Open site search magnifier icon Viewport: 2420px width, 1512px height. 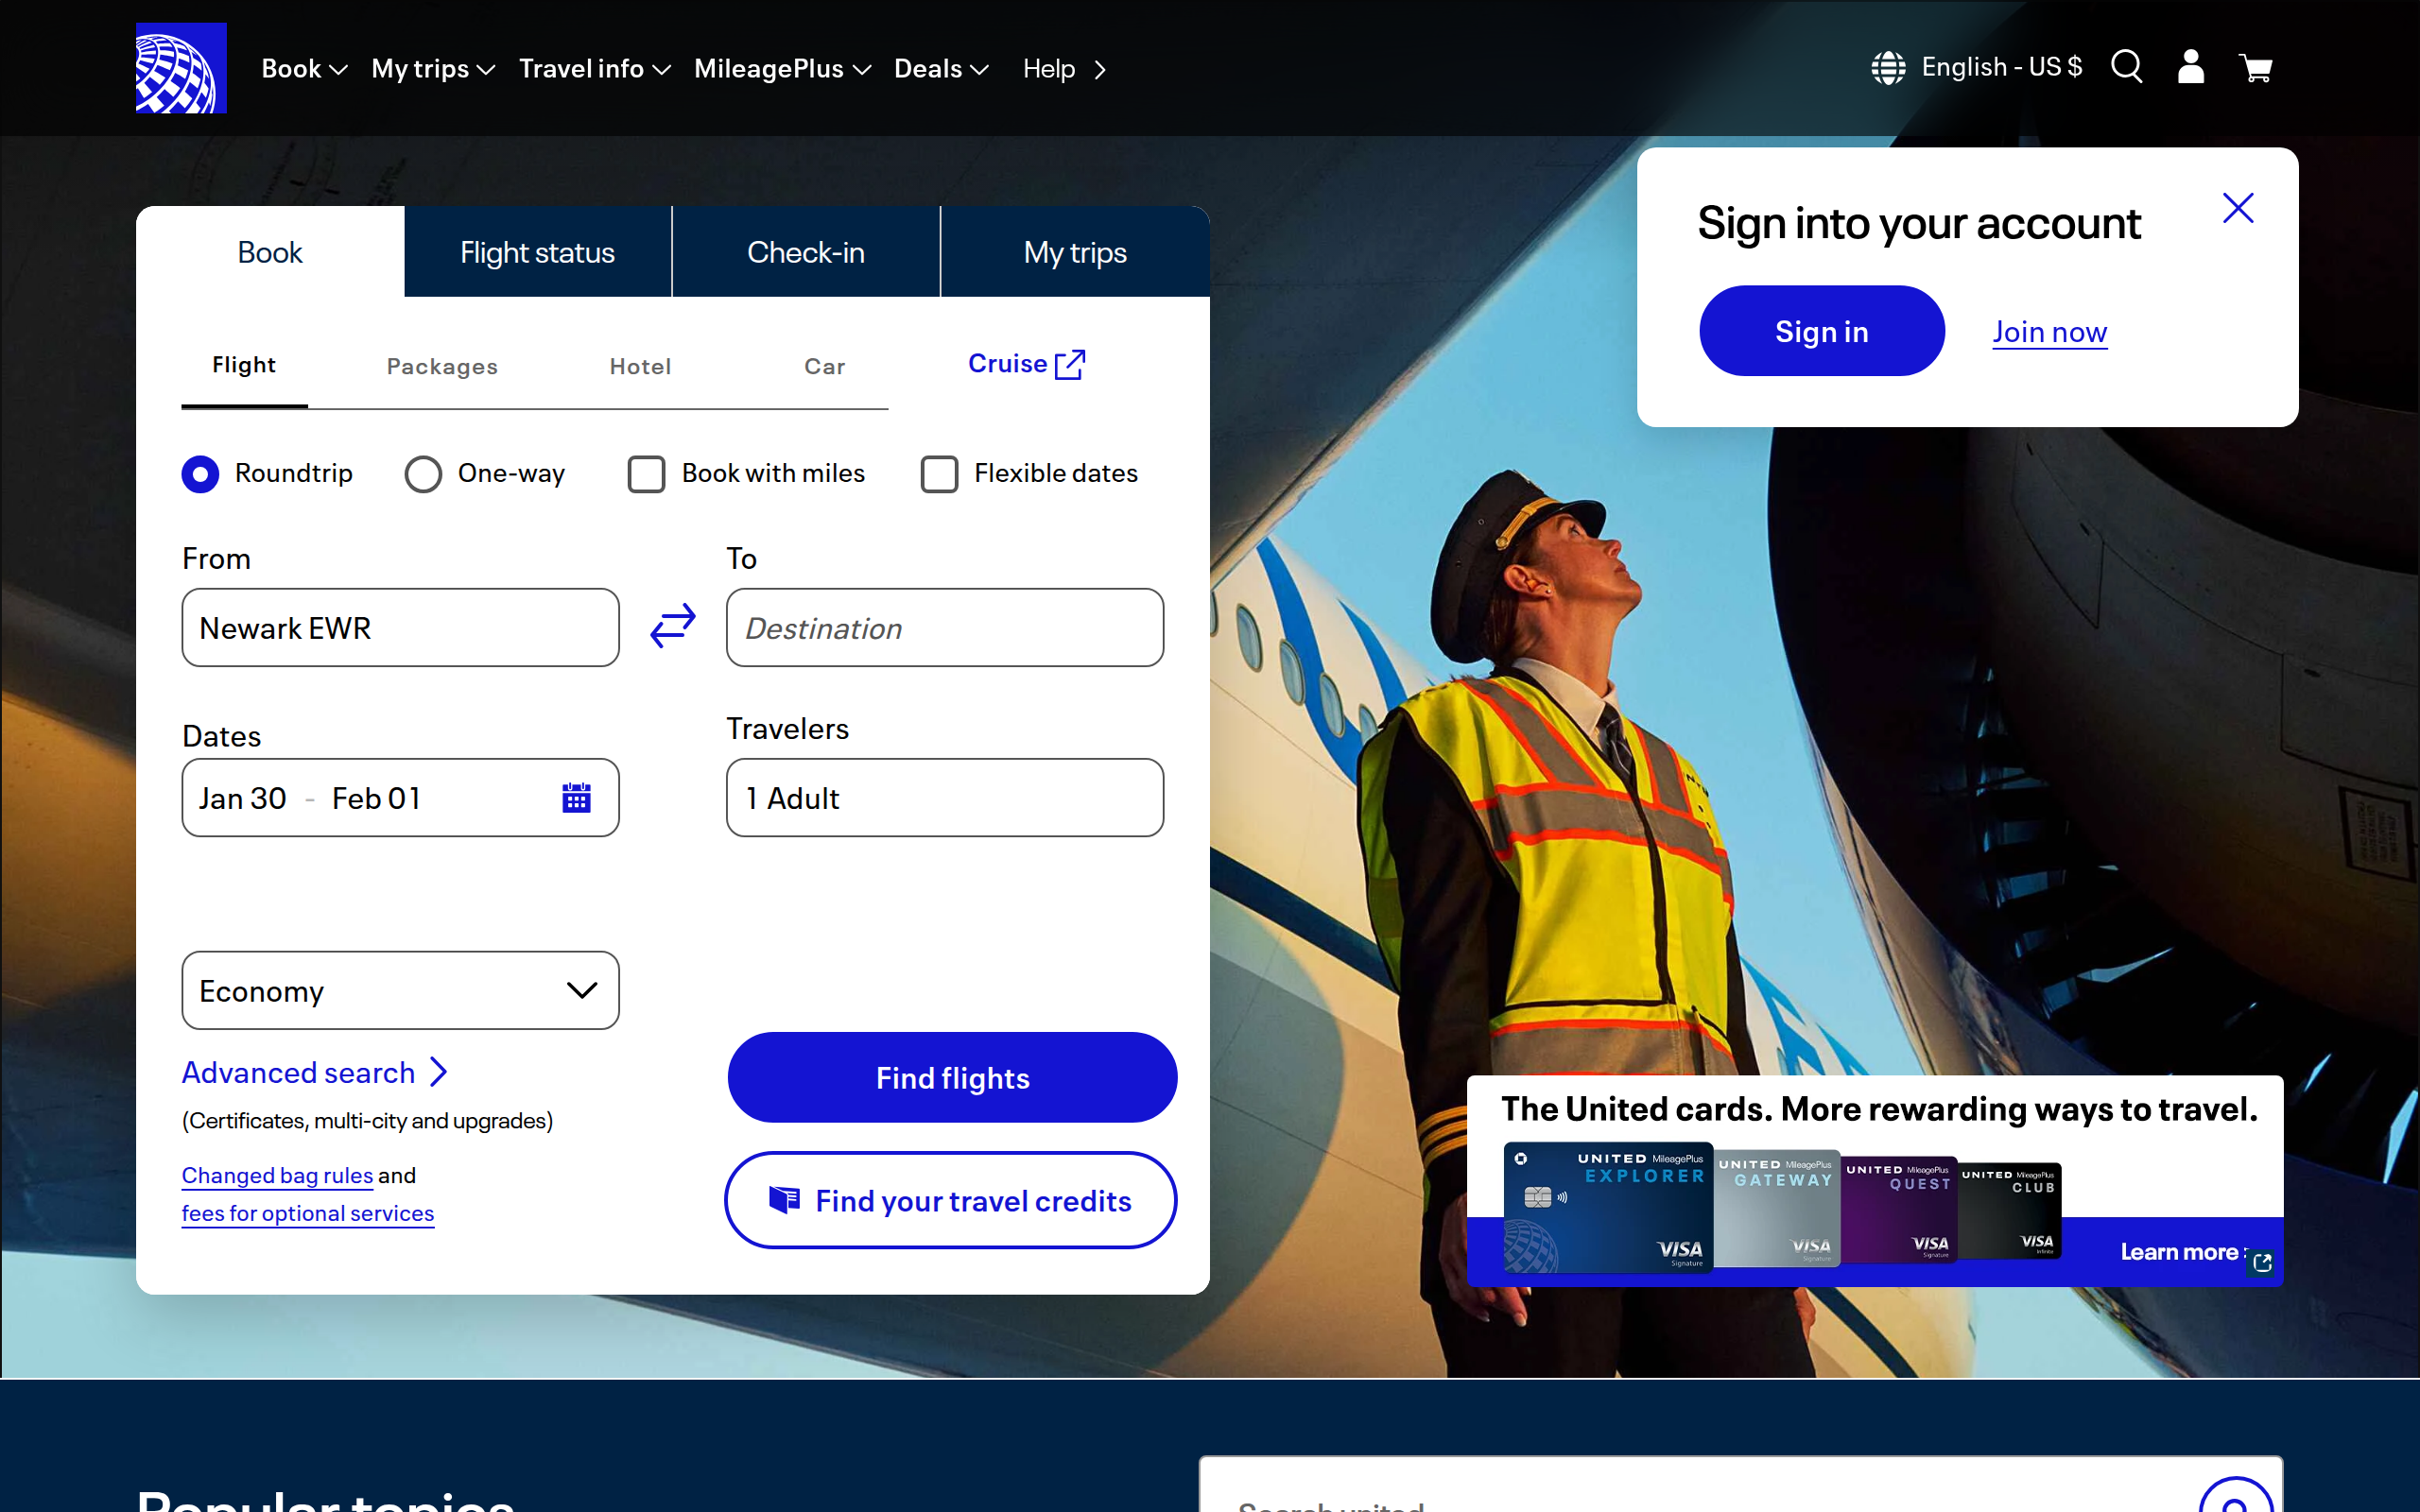pos(2126,67)
